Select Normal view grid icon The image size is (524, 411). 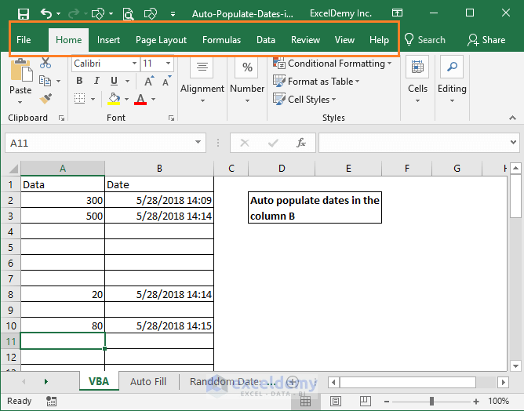(x=305, y=401)
